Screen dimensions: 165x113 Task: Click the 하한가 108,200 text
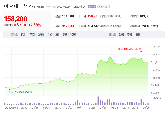click(x=111, y=26)
